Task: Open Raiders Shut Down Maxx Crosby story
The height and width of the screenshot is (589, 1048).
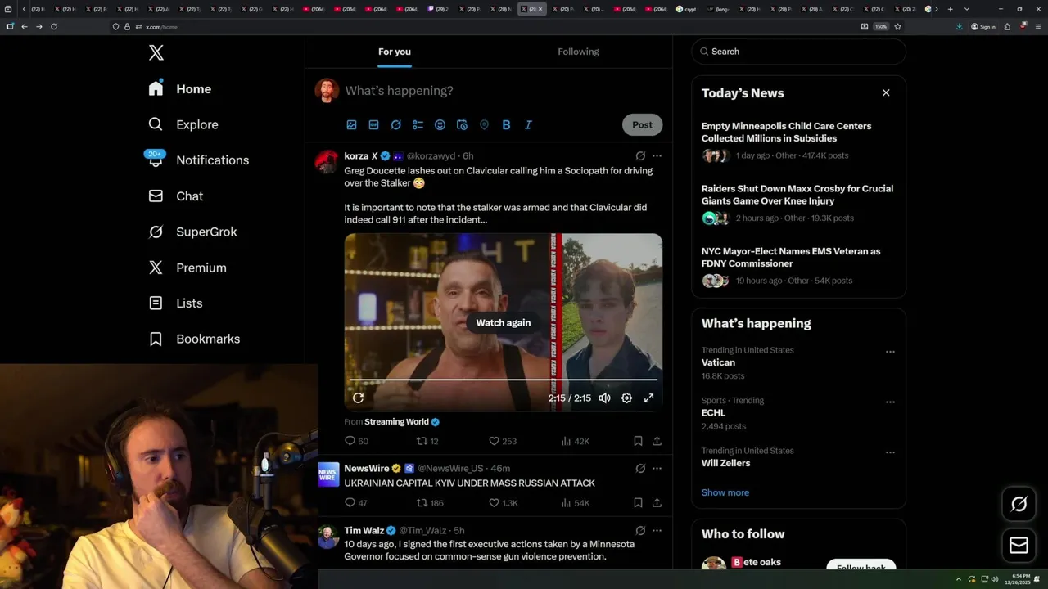Action: [x=798, y=204]
